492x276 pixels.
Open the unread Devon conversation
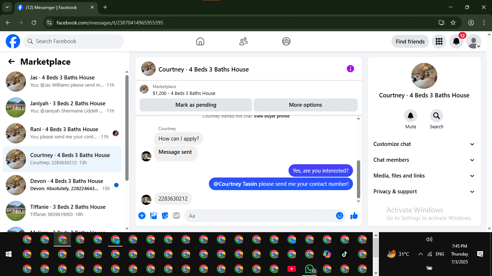click(x=62, y=185)
